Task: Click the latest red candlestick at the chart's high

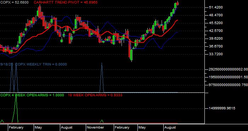Action: click(x=177, y=4)
